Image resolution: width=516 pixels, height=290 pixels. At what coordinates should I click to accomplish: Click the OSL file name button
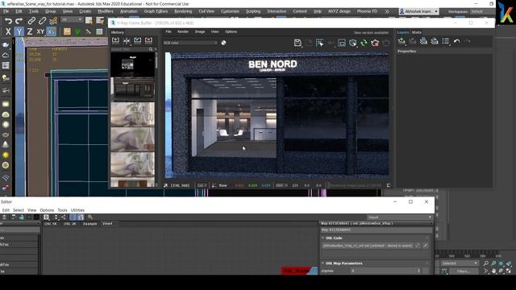pos(368,246)
